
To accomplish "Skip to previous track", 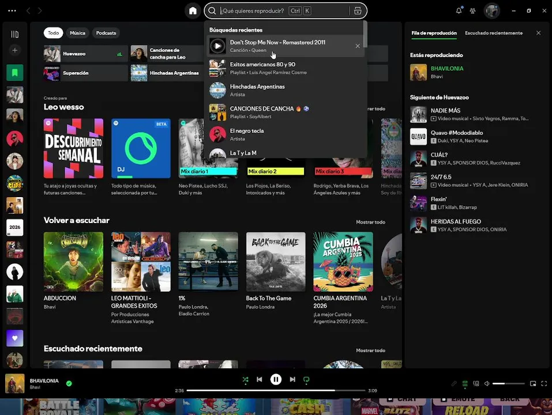I will tap(260, 379).
